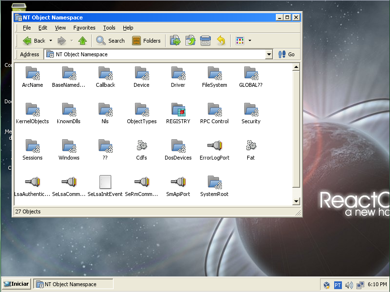390x292 pixels.
Task: Select the ErrorLogPort port icon
Action: (215, 146)
